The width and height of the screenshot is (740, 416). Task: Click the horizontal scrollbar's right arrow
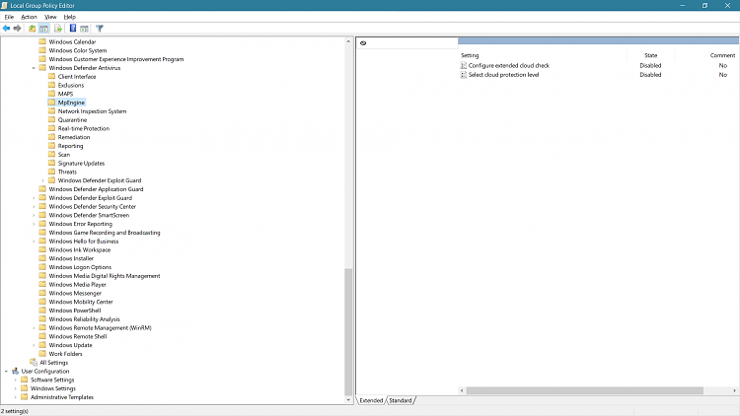[734, 390]
